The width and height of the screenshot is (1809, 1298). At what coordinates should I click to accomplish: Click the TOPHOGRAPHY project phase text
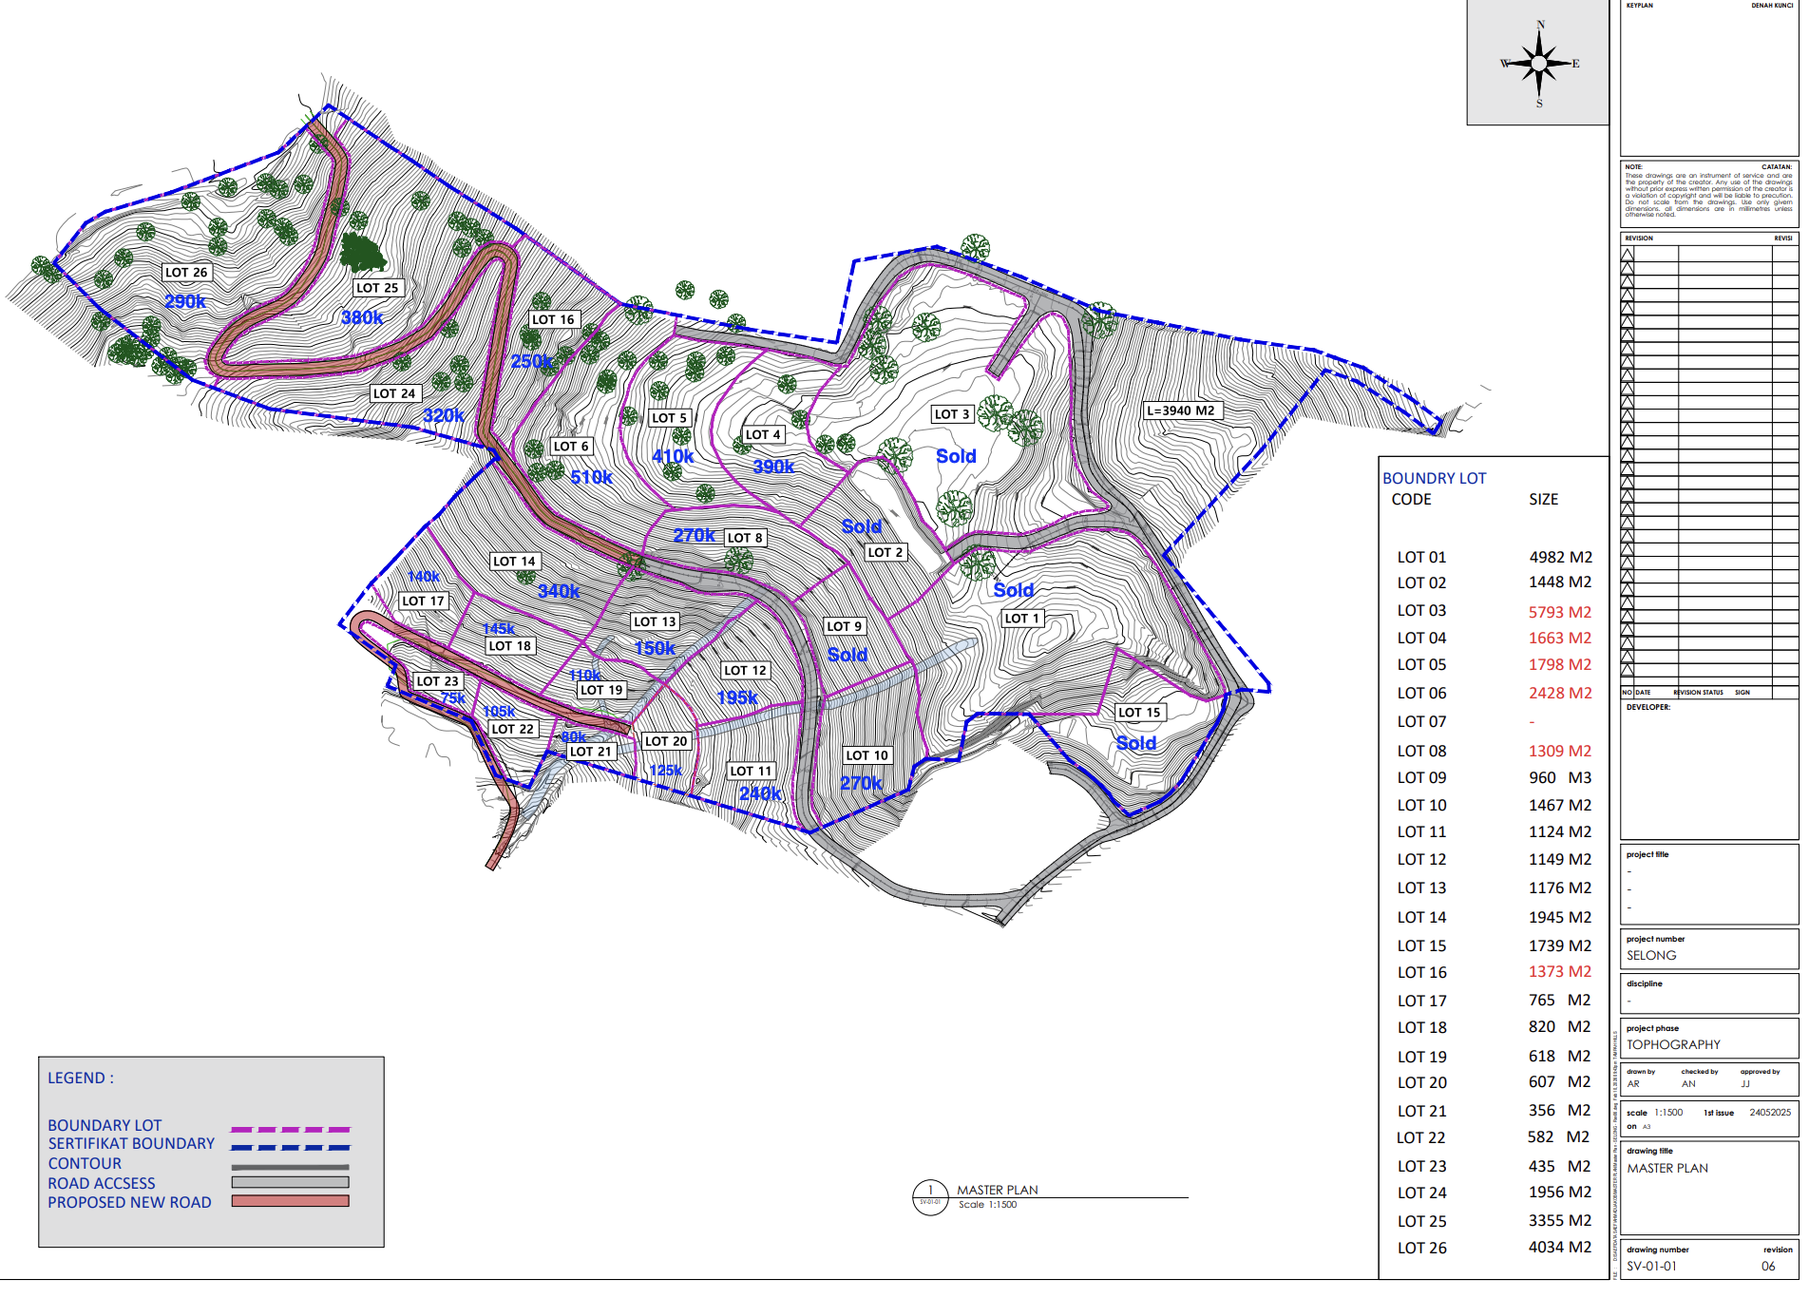click(x=1673, y=1044)
